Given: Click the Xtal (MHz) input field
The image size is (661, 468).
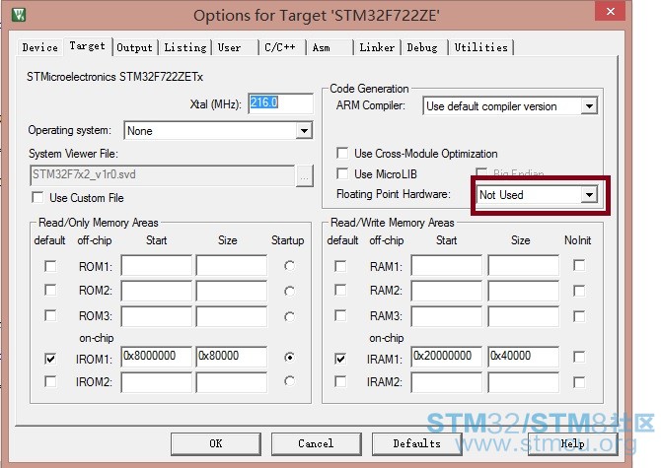Looking at the screenshot, I should coord(280,103).
